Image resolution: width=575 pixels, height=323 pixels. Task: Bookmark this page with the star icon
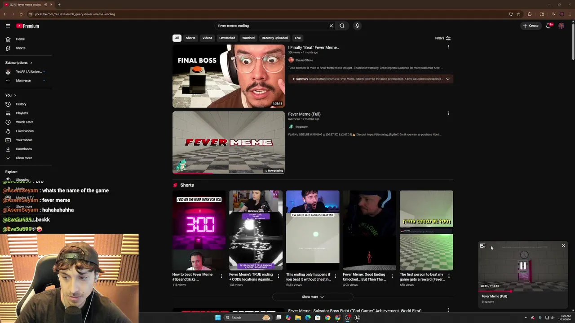click(518, 14)
